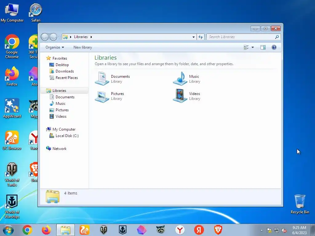Open the Windows Start button
This screenshot has height=236, width=315.
(x=8, y=230)
